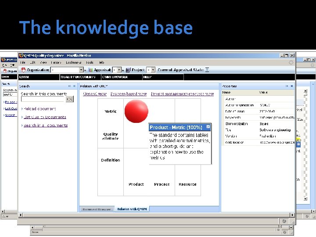The height and width of the screenshot is (237, 316).
Task: Open the History menu
Action: click(x=56, y=62)
